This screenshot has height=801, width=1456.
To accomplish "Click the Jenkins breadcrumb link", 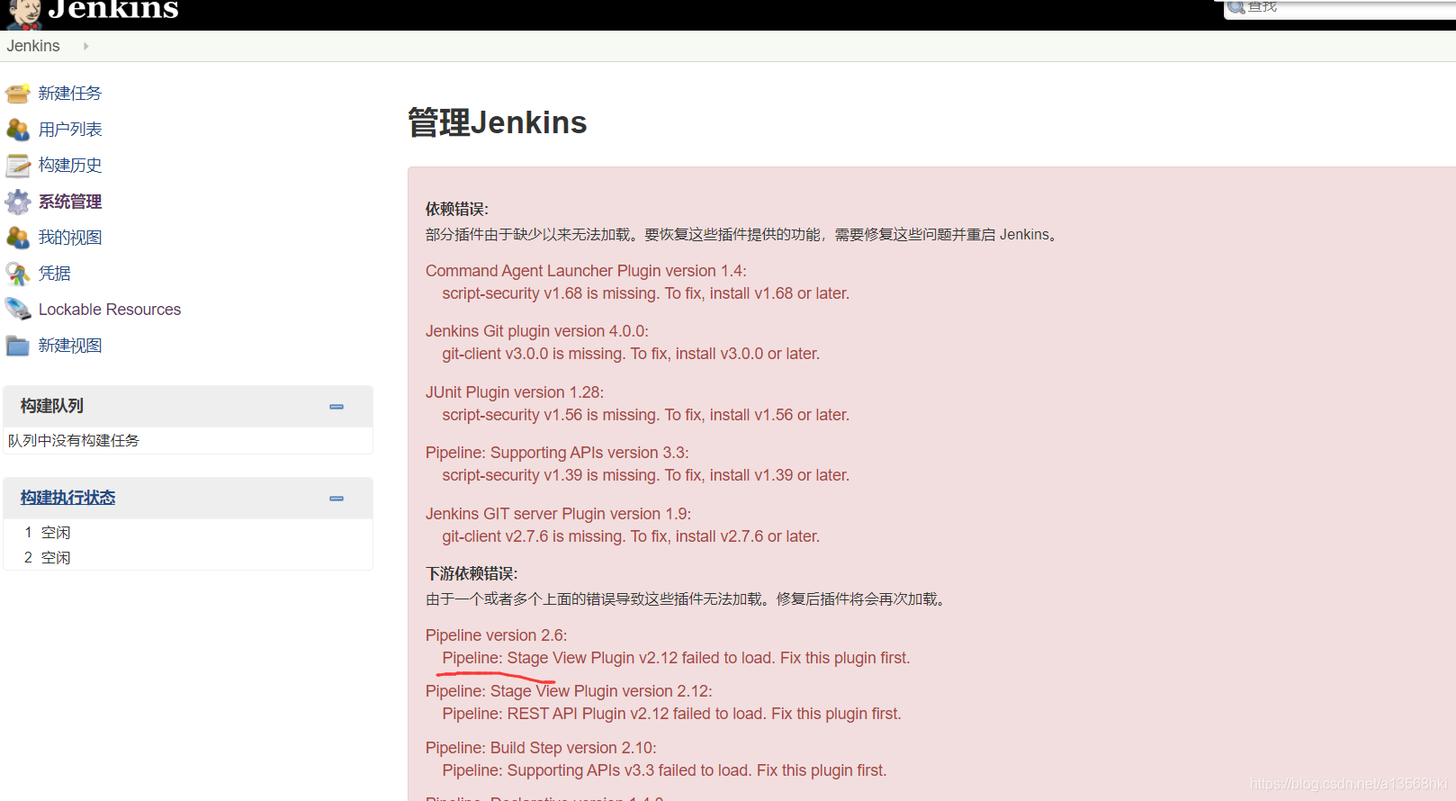I will [x=33, y=46].
